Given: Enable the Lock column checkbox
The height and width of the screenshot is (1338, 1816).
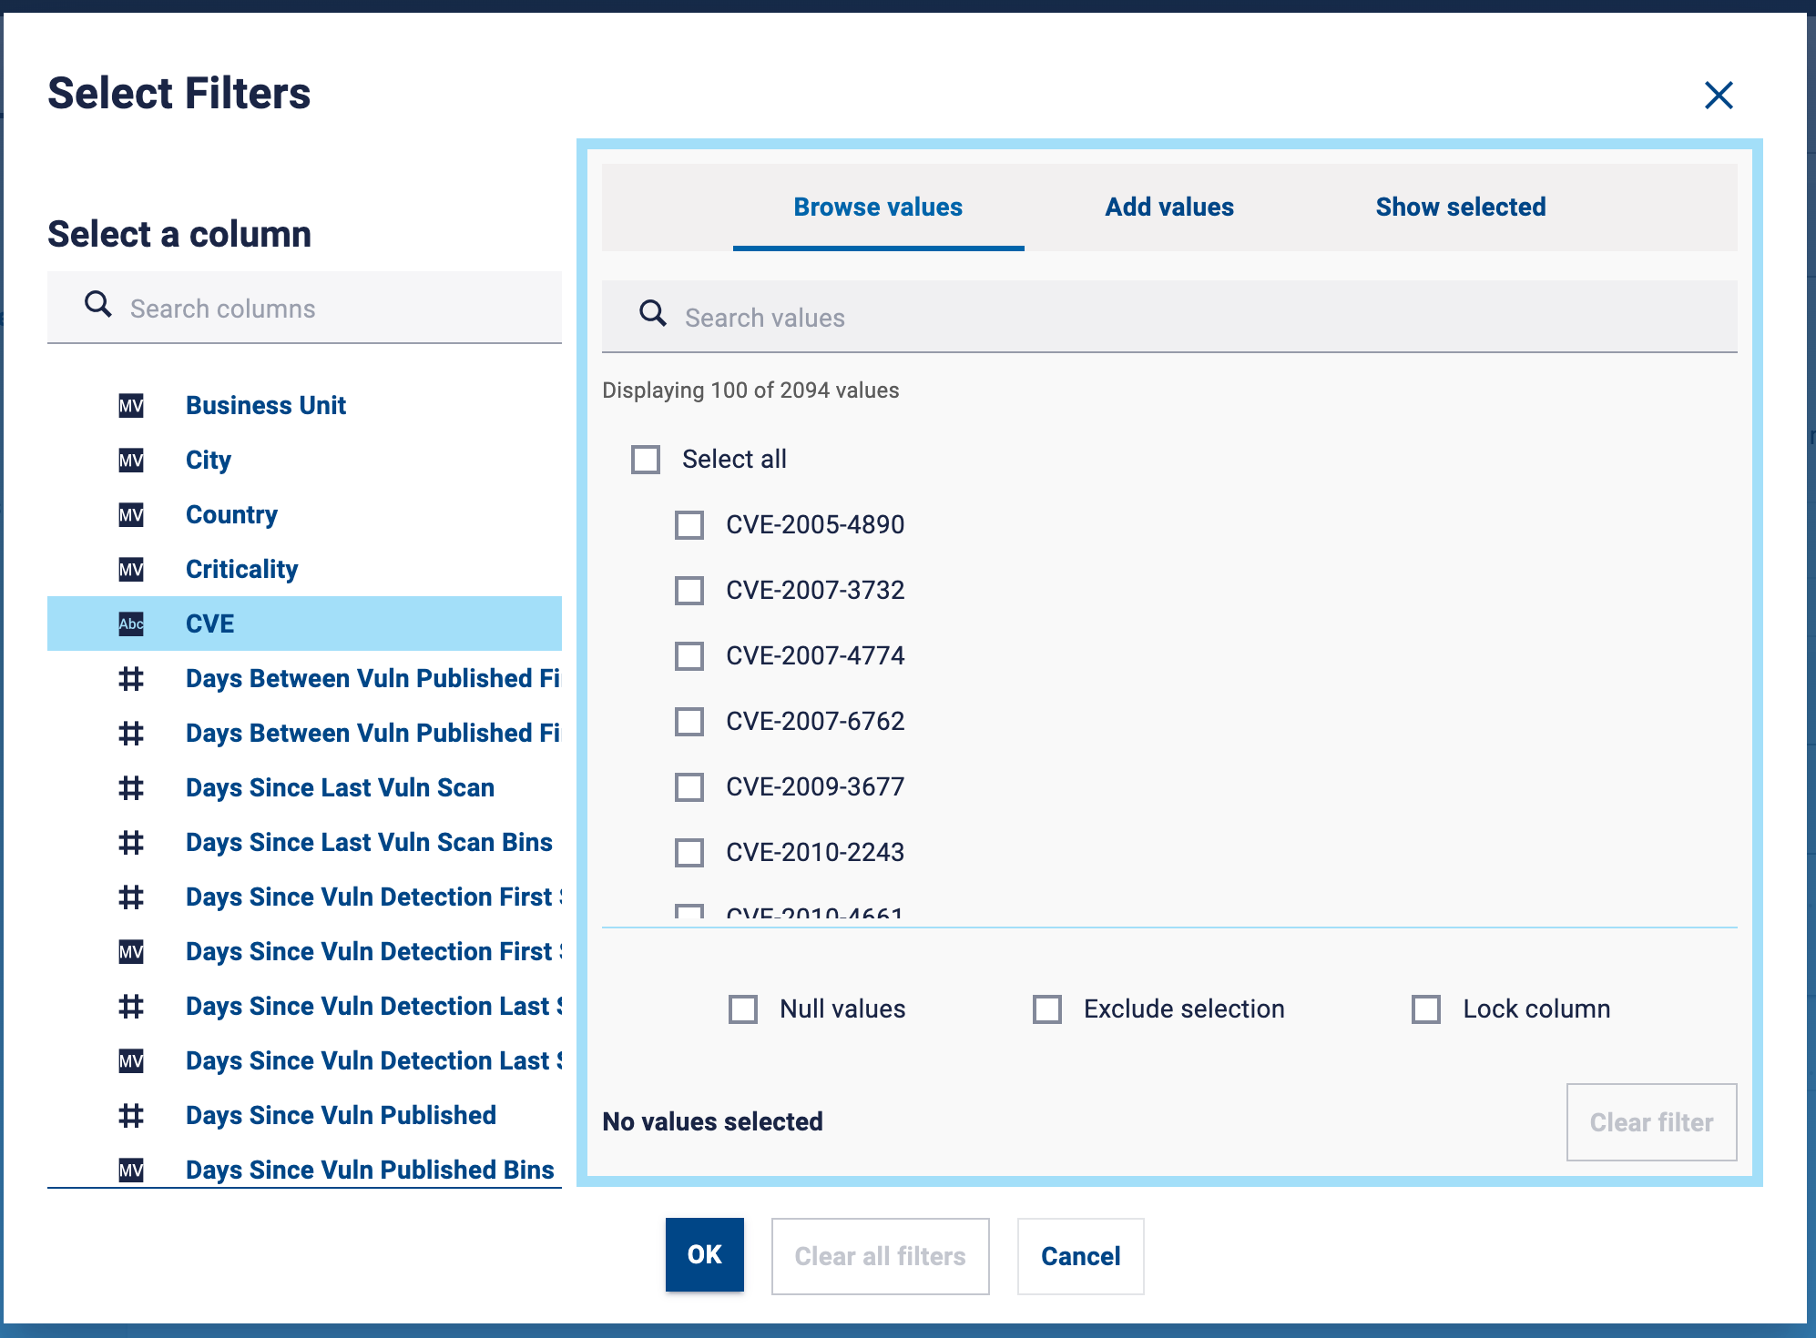Looking at the screenshot, I should [1426, 1009].
